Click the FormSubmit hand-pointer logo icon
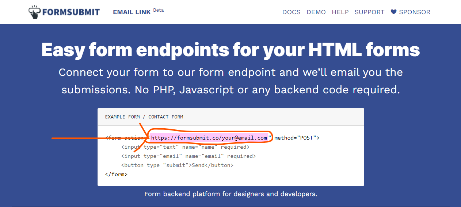461x207 pixels. point(35,12)
